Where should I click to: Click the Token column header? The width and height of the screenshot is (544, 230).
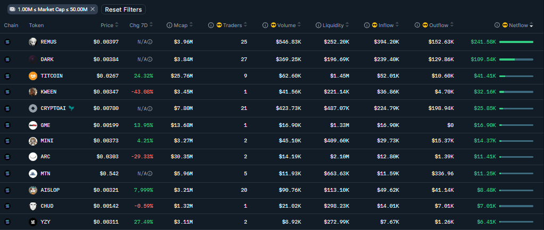click(x=36, y=25)
